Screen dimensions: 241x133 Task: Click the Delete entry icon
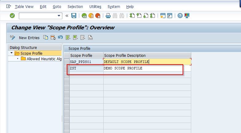pos(53,37)
